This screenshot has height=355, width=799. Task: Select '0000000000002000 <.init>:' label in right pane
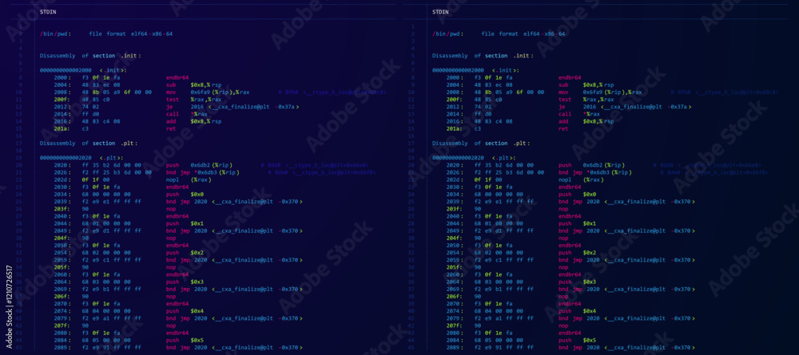click(x=476, y=70)
